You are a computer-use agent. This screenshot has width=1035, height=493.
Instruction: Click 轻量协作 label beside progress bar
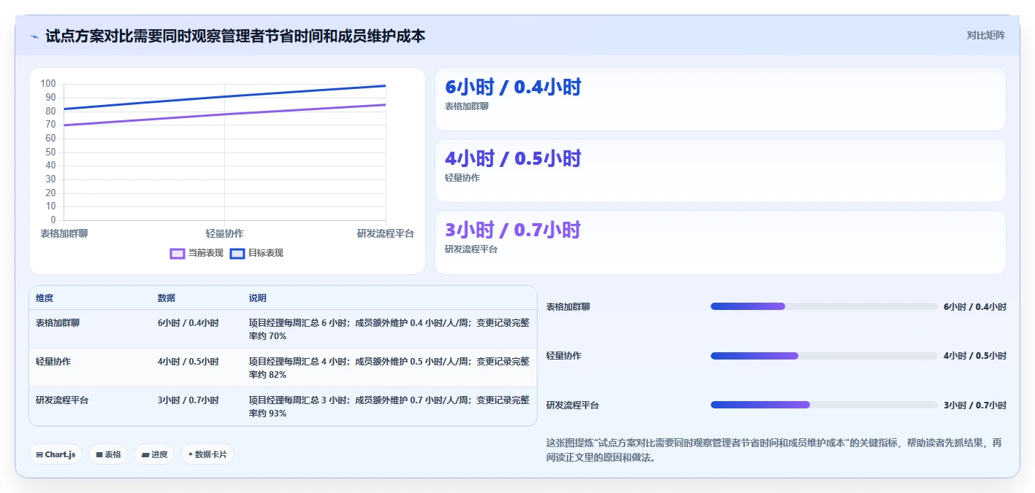coord(564,356)
